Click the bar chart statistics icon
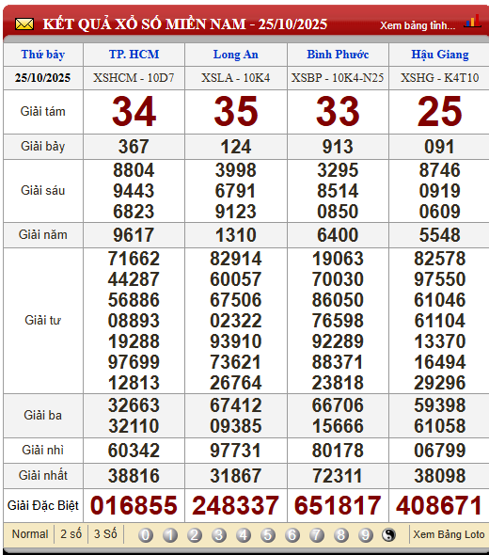 [x=473, y=22]
